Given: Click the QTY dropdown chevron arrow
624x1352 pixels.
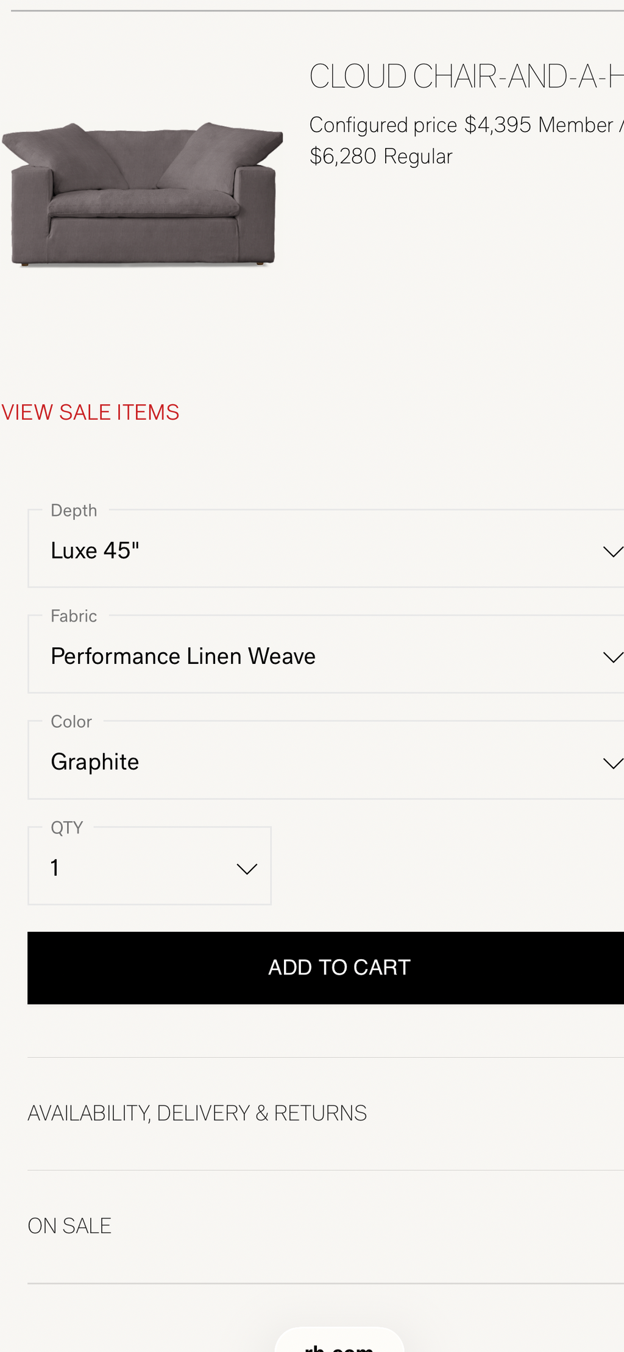Looking at the screenshot, I should (247, 869).
